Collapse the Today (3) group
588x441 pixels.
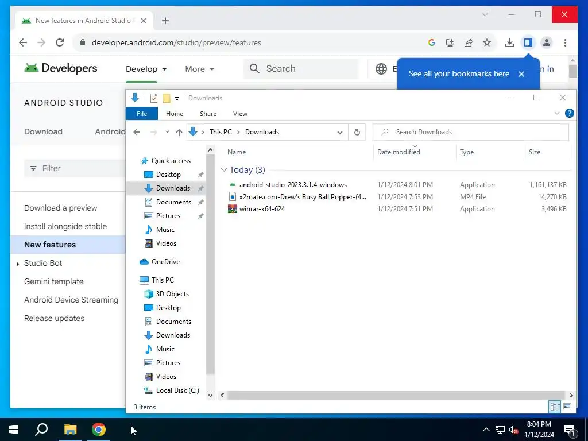tap(224, 170)
